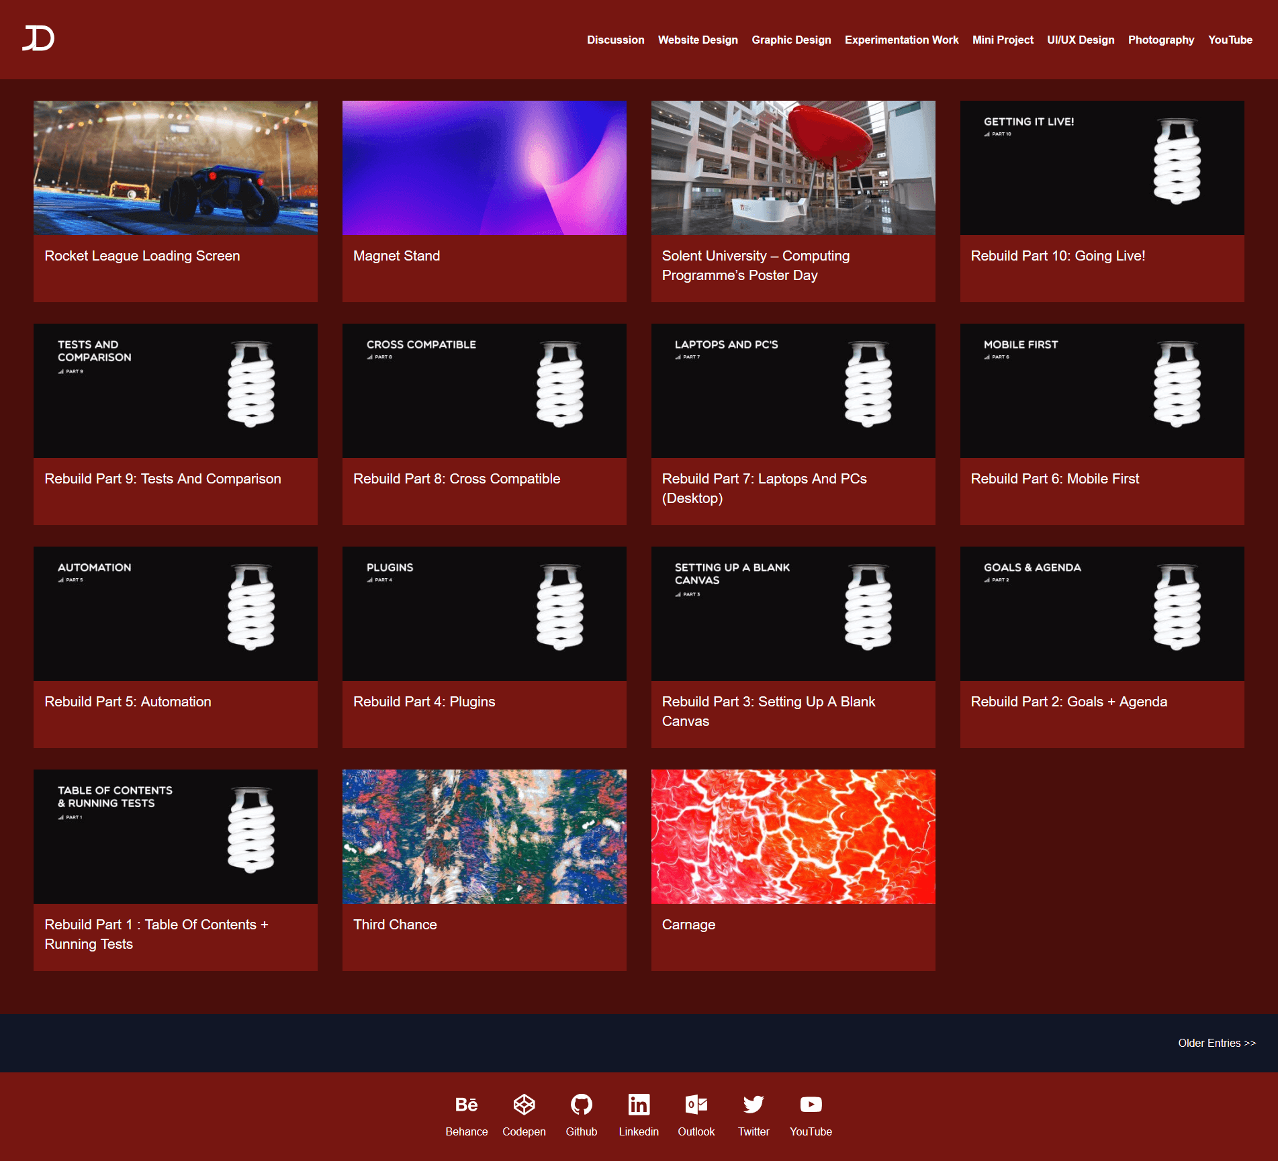1278x1161 pixels.
Task: Click the Older Entries link
Action: coord(1216,1043)
